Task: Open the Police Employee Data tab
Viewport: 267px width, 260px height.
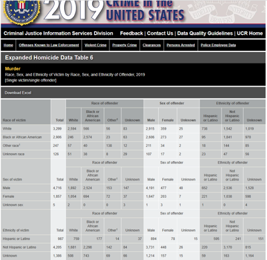Action: click(218, 45)
